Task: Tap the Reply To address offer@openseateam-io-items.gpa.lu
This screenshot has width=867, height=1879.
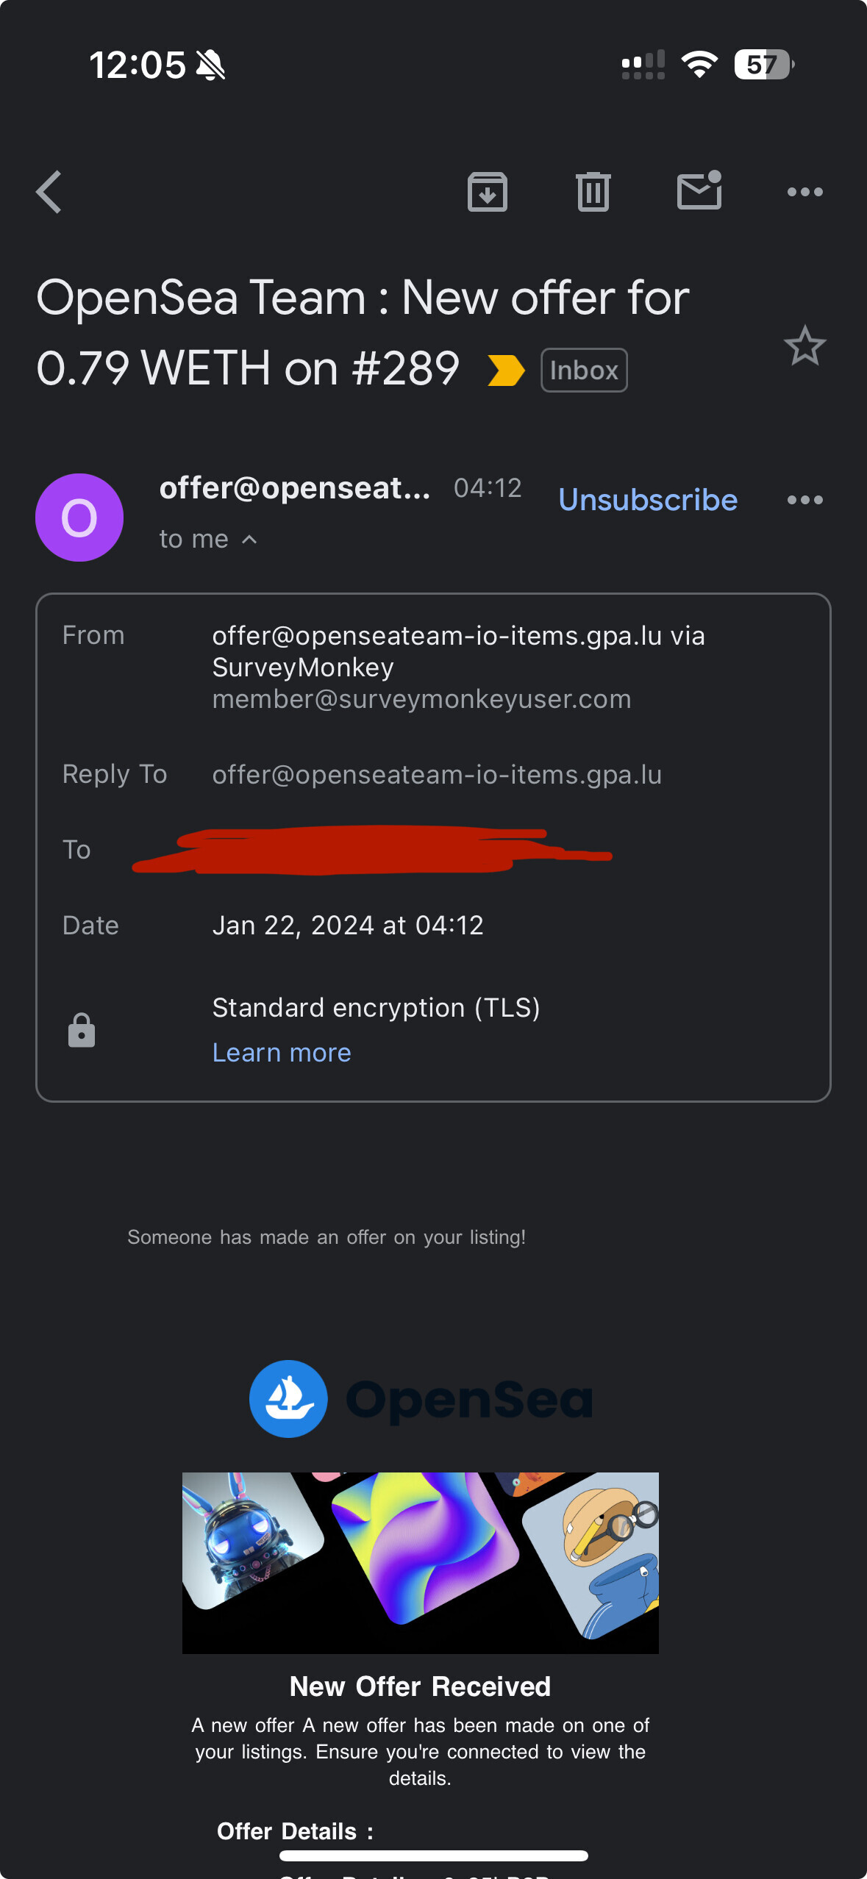Action: [x=437, y=775]
